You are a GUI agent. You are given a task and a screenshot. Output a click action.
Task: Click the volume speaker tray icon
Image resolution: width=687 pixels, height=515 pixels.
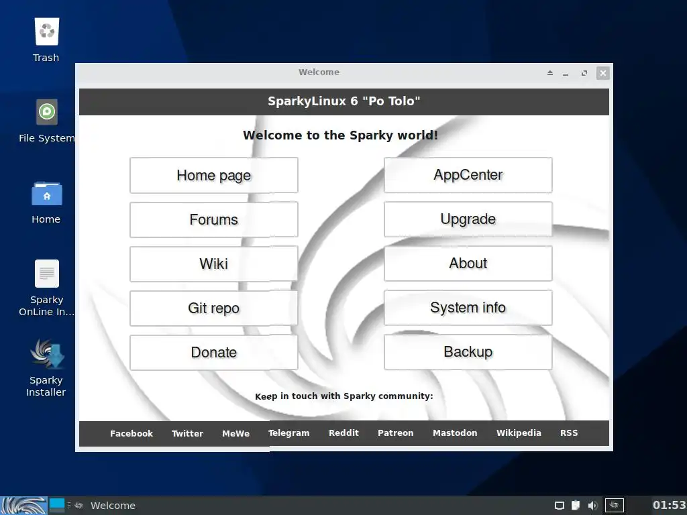pos(592,506)
